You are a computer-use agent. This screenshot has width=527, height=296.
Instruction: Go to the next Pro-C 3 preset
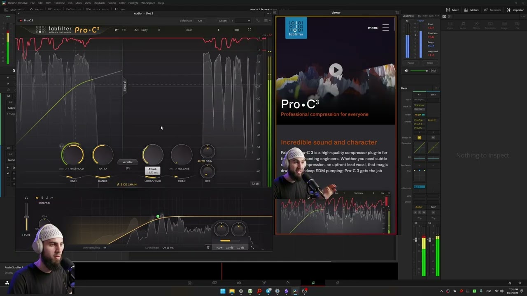click(219, 30)
